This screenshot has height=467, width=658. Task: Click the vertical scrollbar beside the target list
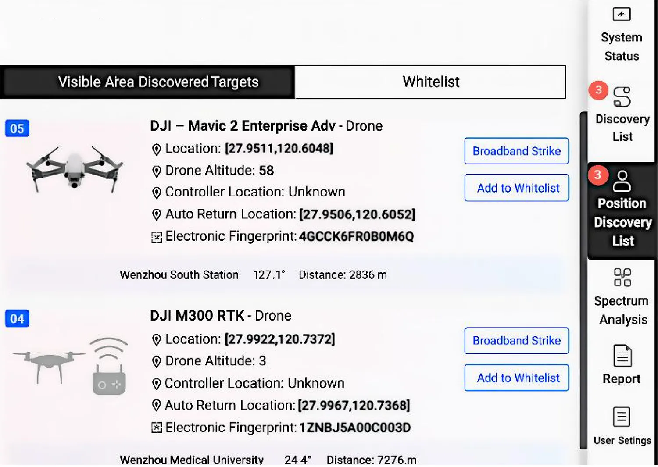[583, 281]
